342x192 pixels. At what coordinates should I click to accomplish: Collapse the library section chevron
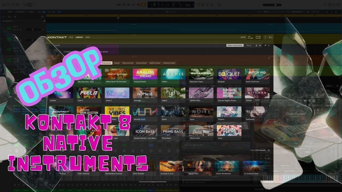pos(269,58)
